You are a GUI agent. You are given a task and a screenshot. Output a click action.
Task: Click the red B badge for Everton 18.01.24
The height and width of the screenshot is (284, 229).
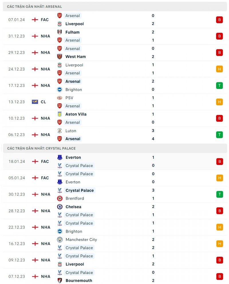coord(220,162)
